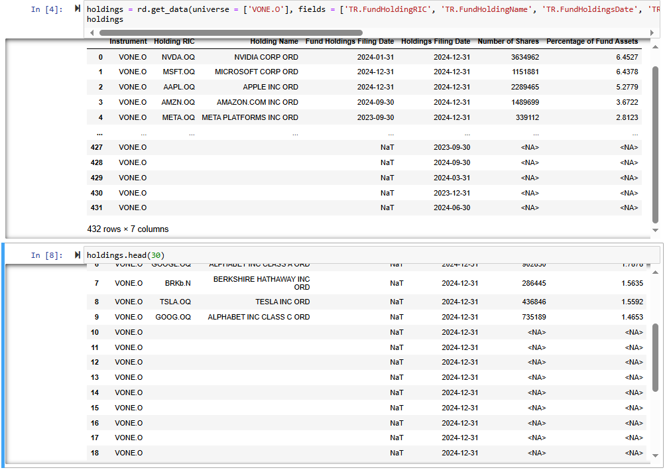
Task: Select the 339112 shares value
Action: (527, 117)
